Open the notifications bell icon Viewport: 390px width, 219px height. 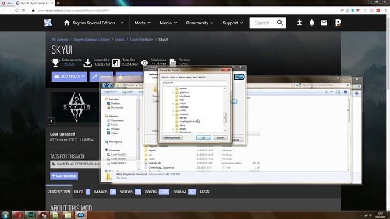pyautogui.click(x=311, y=23)
